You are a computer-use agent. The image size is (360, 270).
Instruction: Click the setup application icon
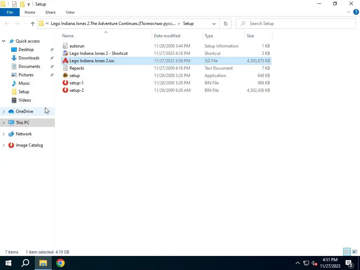click(65, 75)
